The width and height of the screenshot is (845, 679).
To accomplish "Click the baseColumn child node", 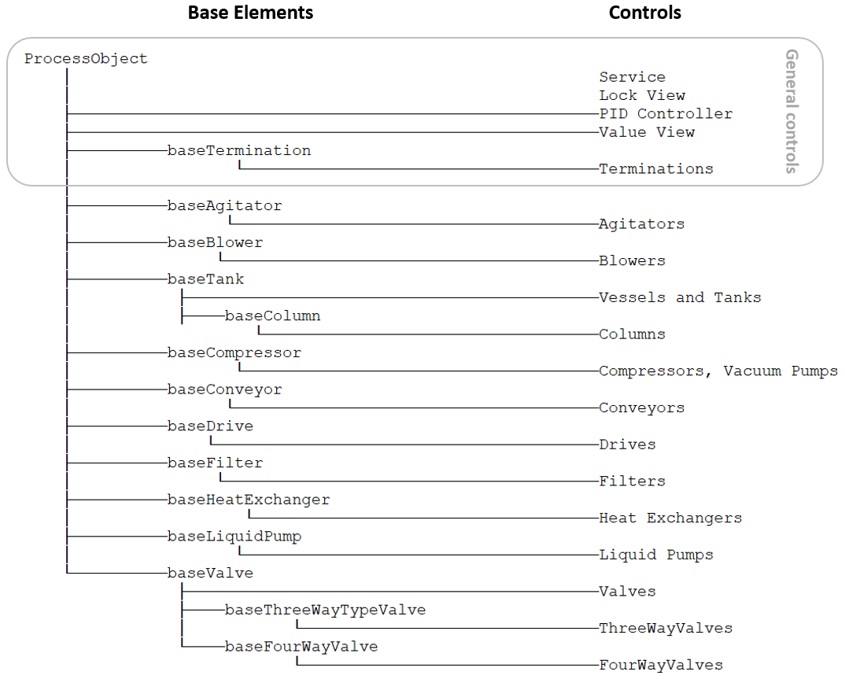I will pos(272,316).
